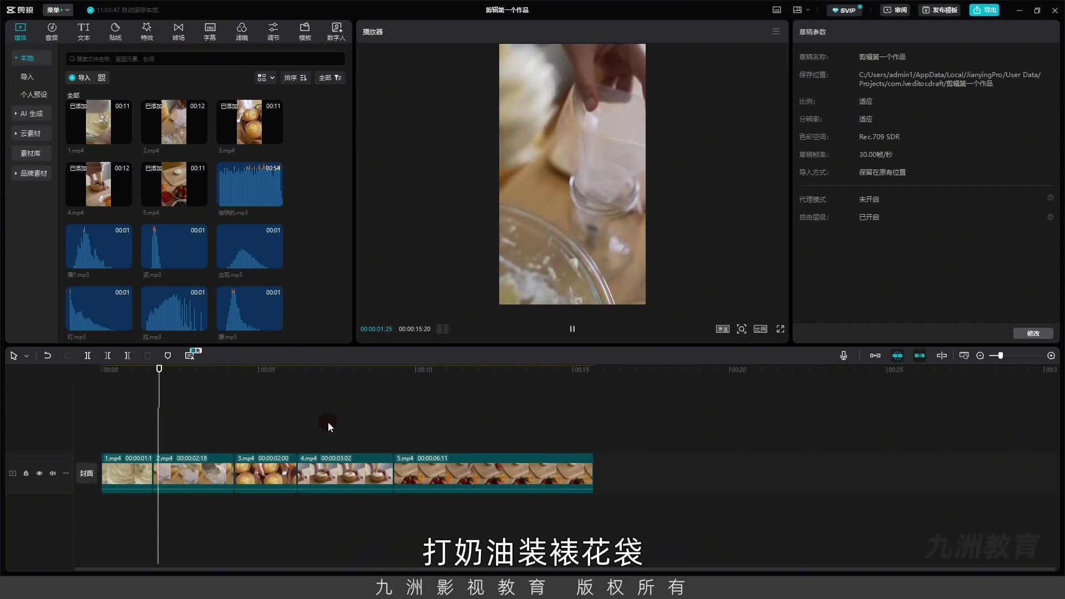Click the 发布模板 publish template button
The height and width of the screenshot is (599, 1065).
940,10
